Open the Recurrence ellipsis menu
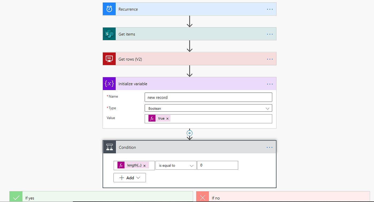Screen dimensions: 374x202 pos(270,9)
